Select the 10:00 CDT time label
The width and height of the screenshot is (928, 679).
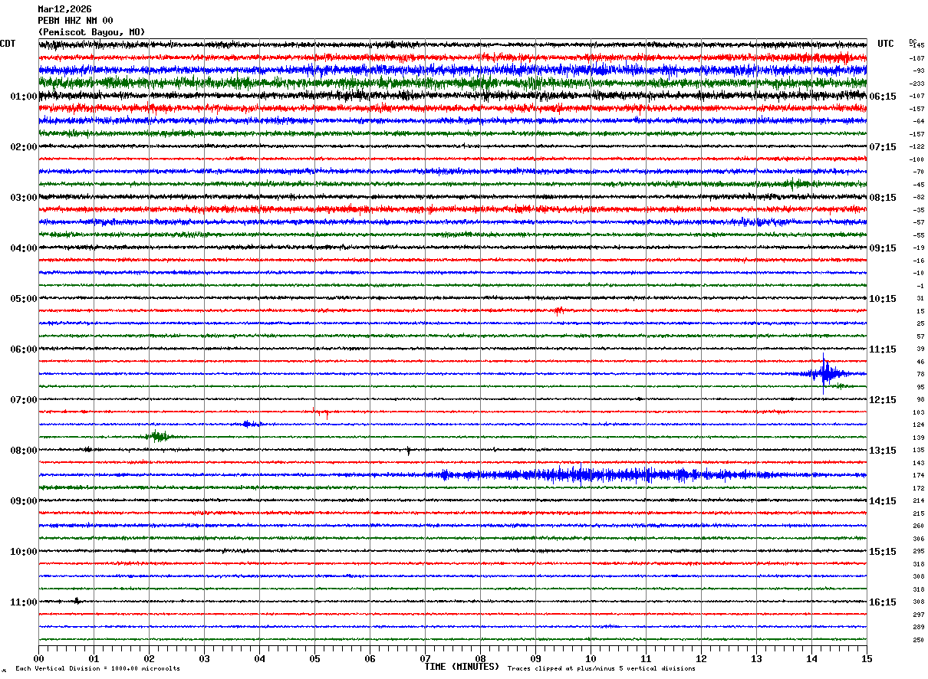[x=24, y=552]
